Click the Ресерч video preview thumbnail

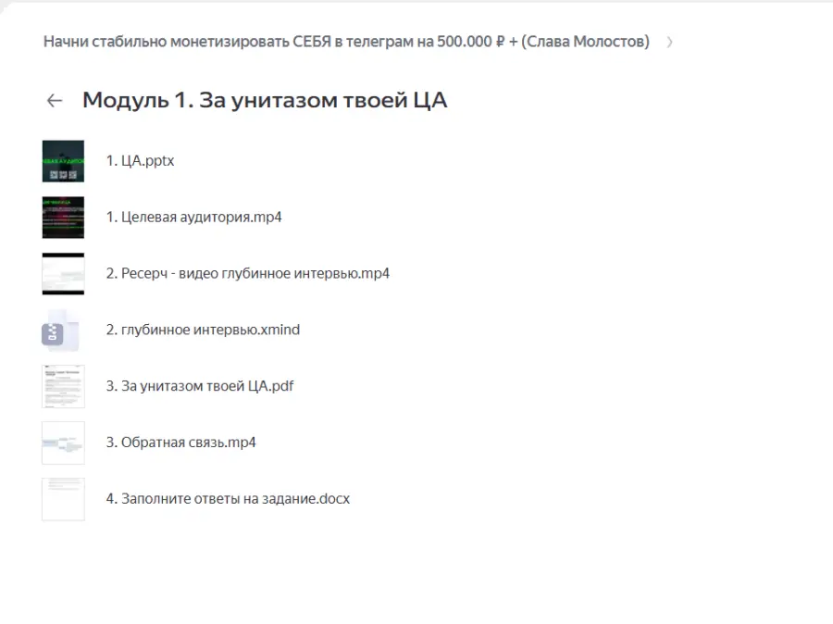tap(63, 274)
